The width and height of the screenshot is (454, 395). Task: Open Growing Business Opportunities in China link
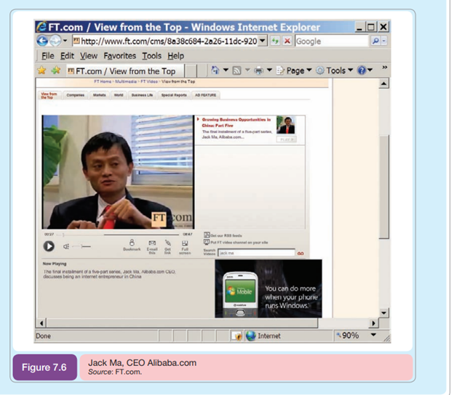point(236,123)
